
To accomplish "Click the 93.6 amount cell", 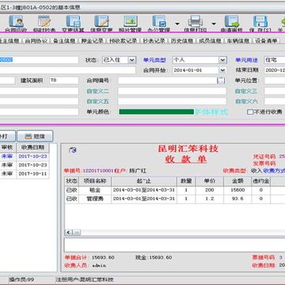I will [x=237, y=199].
